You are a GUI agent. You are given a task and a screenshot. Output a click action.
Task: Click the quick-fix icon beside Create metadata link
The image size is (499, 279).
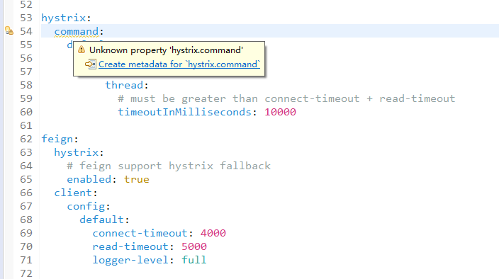pos(91,64)
